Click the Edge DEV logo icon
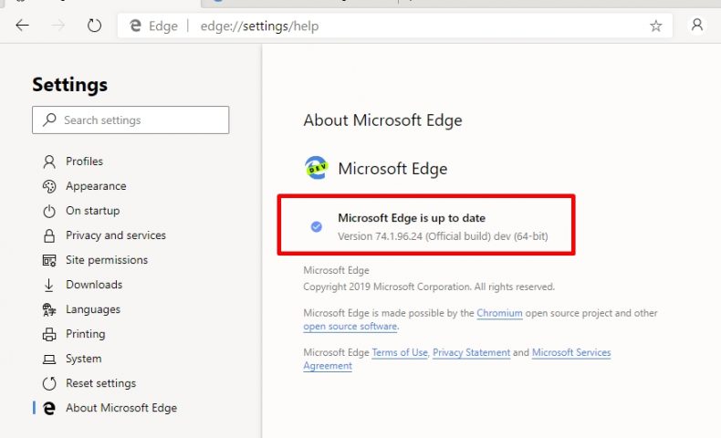Viewport: 721px width, 438px height. pos(316,168)
